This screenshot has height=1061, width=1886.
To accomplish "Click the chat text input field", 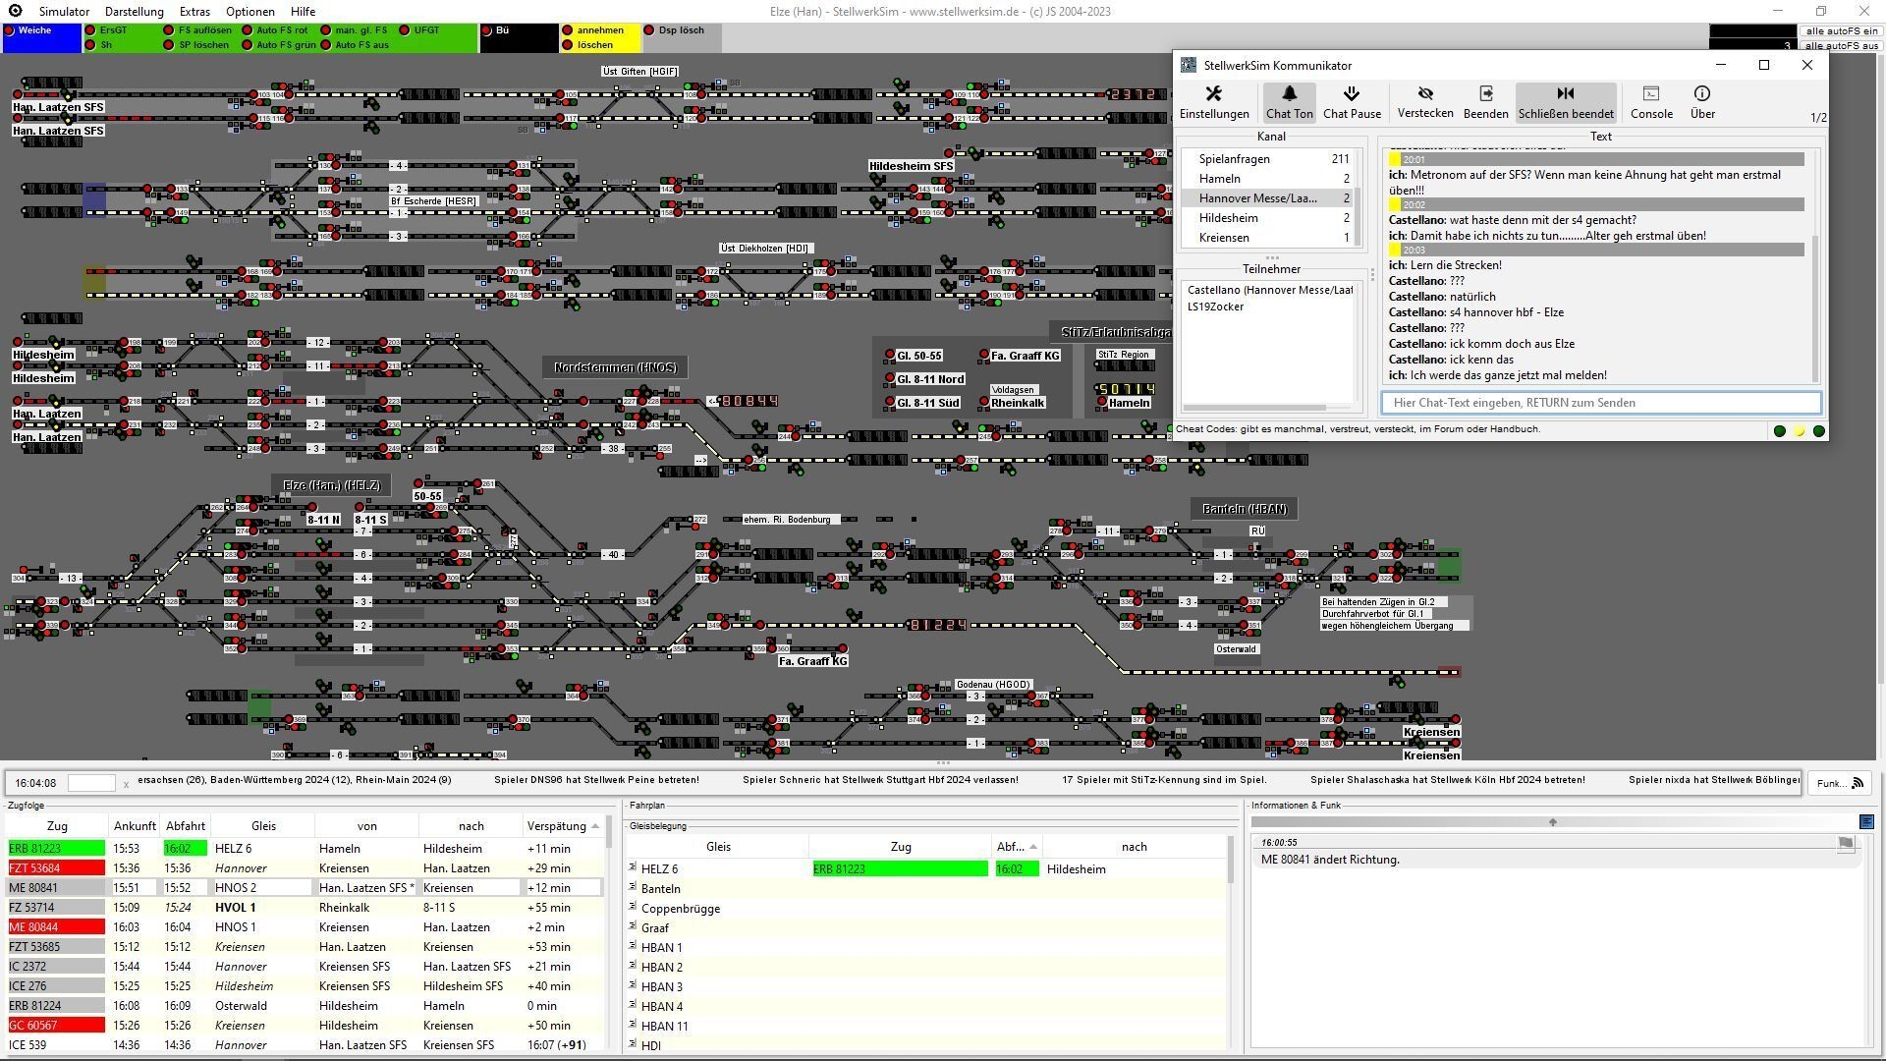I will click(1601, 403).
